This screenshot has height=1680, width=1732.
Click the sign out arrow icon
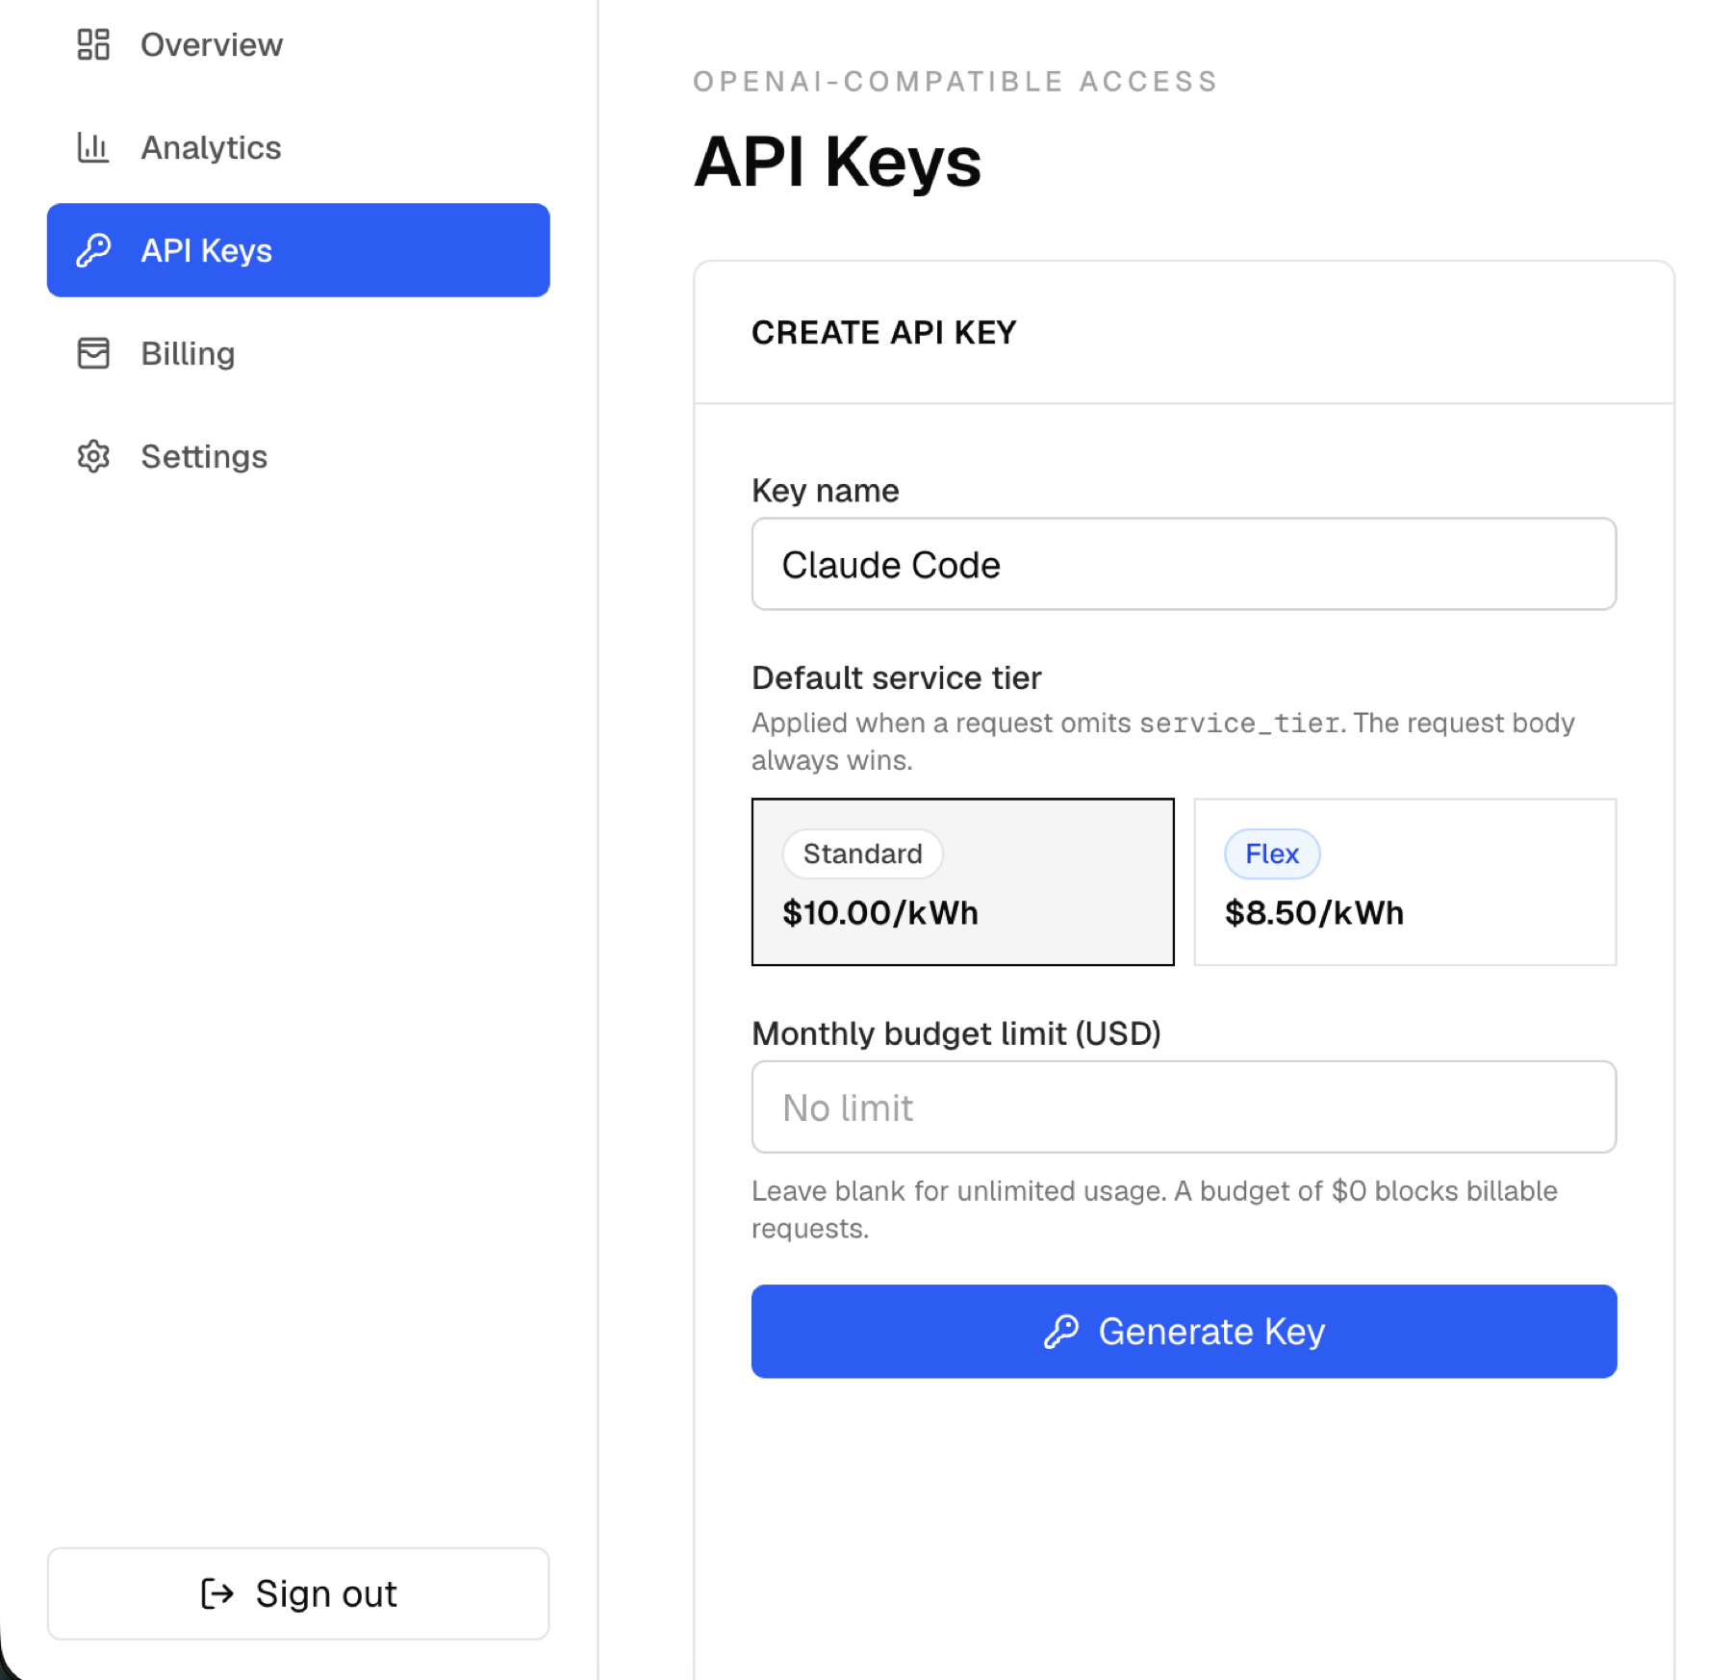[217, 1593]
